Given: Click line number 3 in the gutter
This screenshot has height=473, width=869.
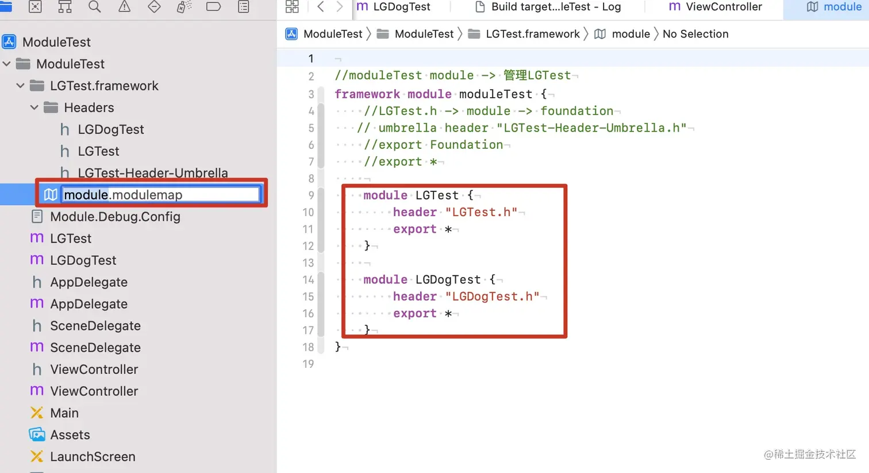Looking at the screenshot, I should coord(311,94).
